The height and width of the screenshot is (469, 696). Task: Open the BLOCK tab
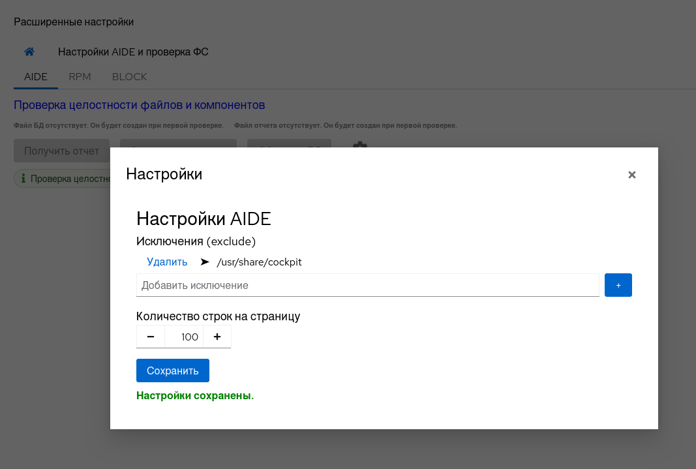click(x=130, y=76)
